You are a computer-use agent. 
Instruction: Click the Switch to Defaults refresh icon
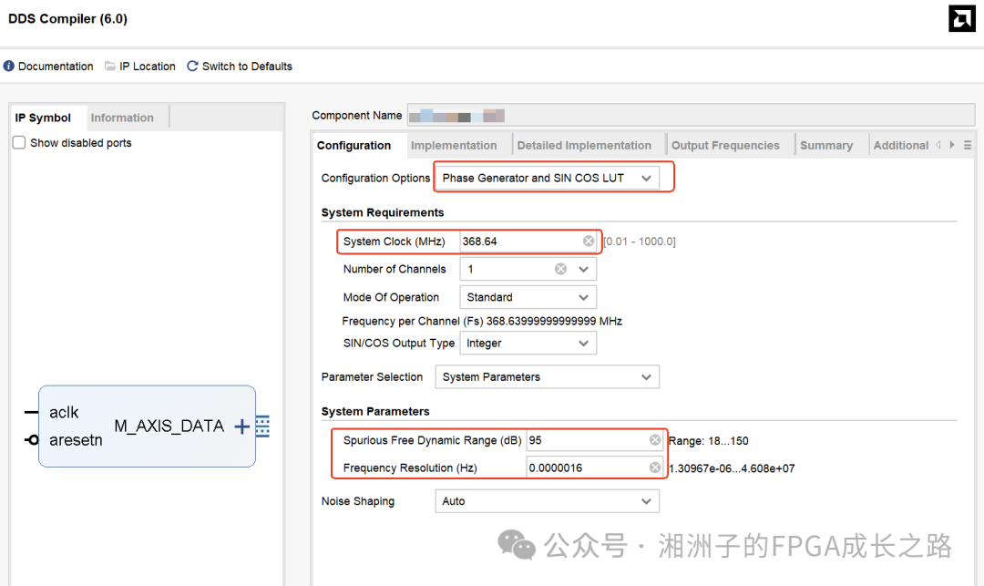click(x=192, y=66)
